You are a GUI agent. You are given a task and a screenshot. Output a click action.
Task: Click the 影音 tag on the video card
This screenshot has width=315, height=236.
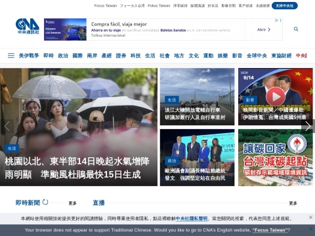(250, 100)
